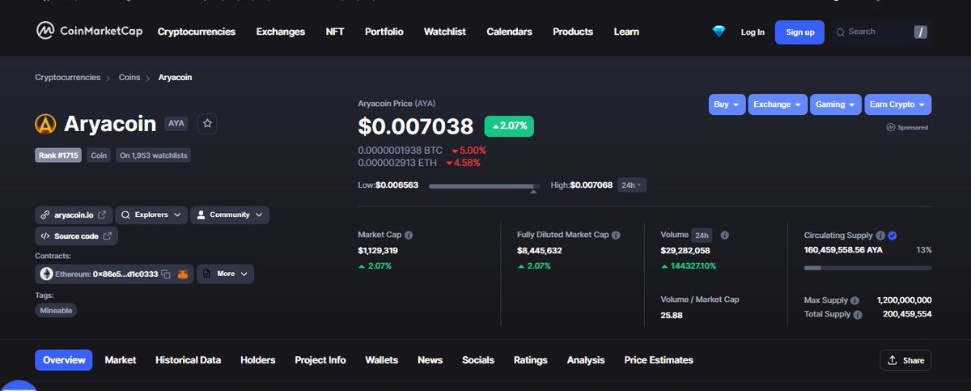
Task: Click the slash shortcut key badge
Action: (x=921, y=32)
